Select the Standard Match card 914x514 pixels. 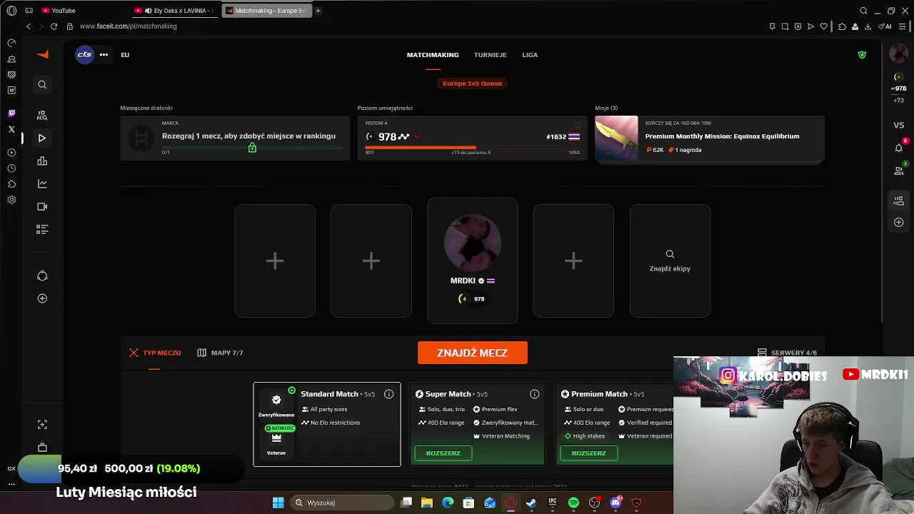pos(327,424)
